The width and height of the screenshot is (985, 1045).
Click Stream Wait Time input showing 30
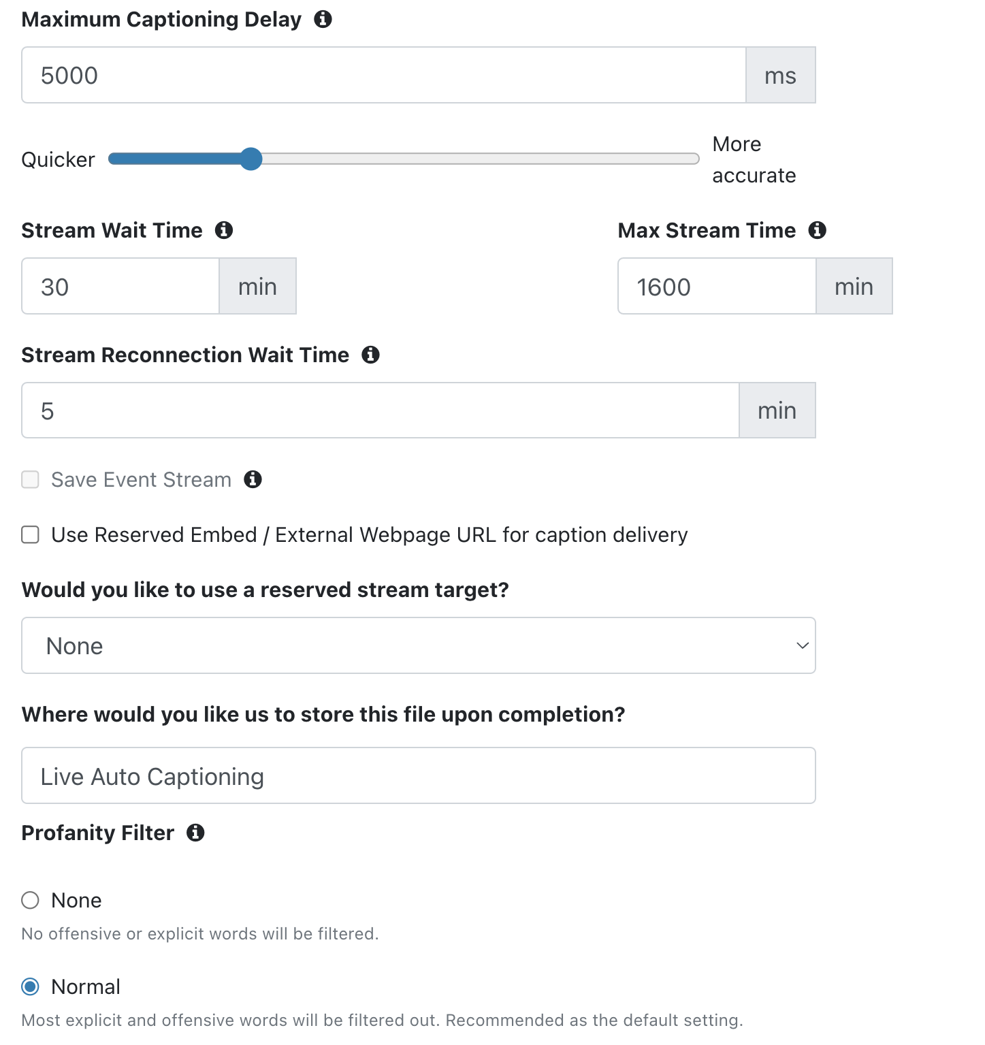120,286
